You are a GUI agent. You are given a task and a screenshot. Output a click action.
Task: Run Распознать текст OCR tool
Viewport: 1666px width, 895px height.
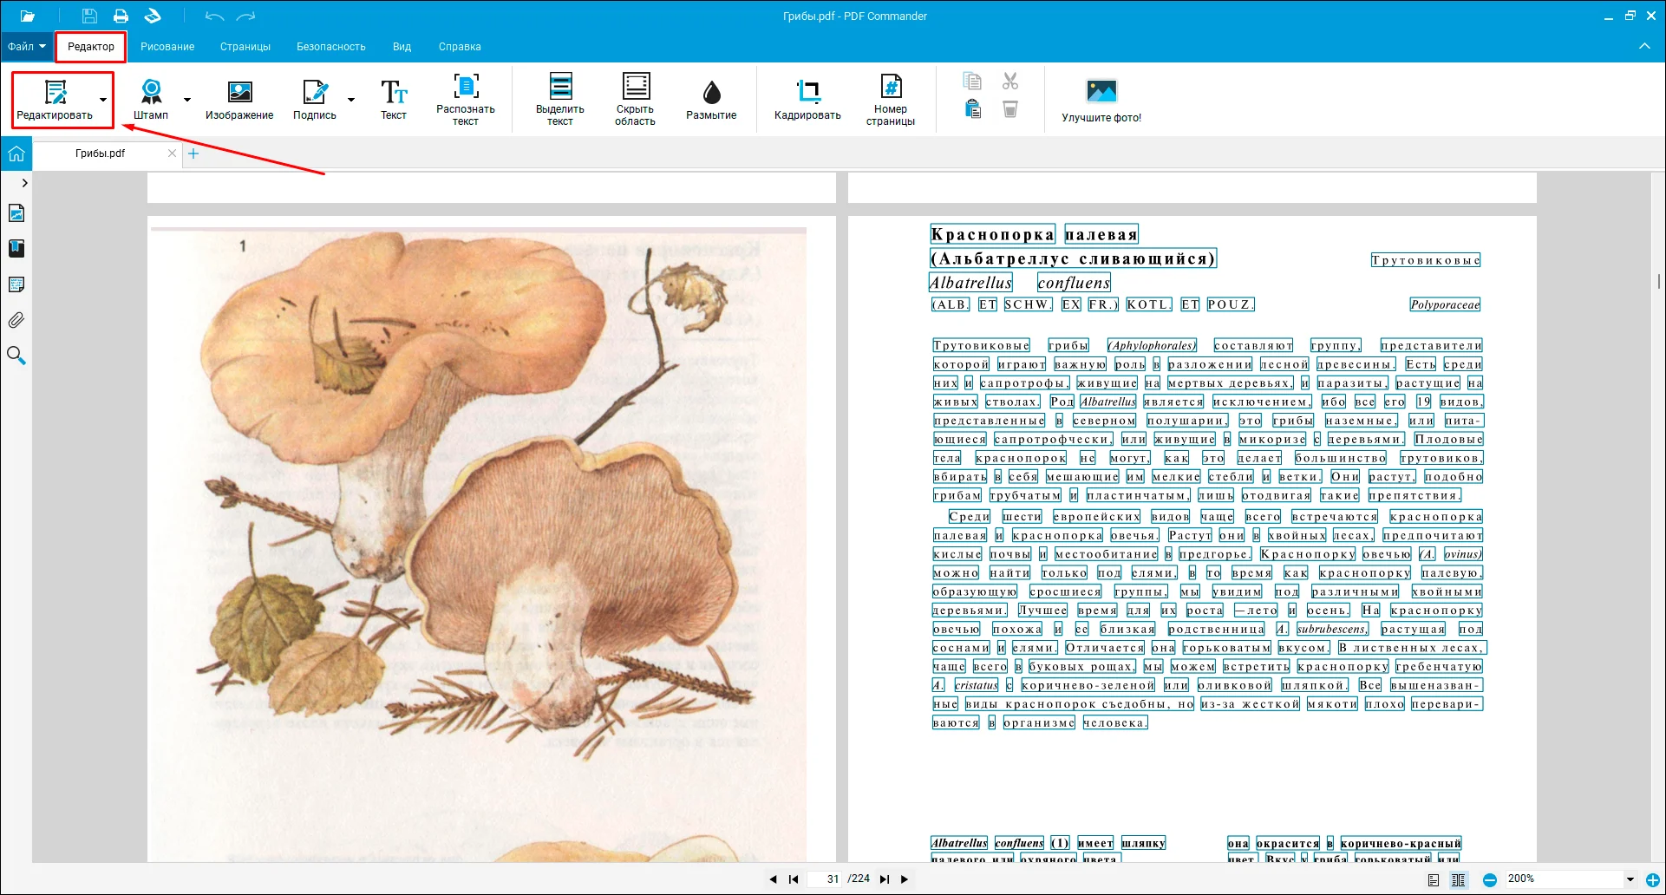click(x=466, y=101)
